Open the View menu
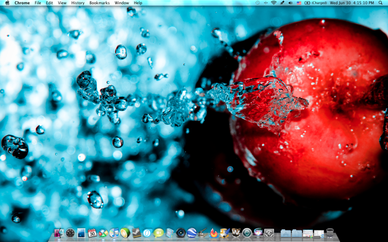 [x=62, y=3]
